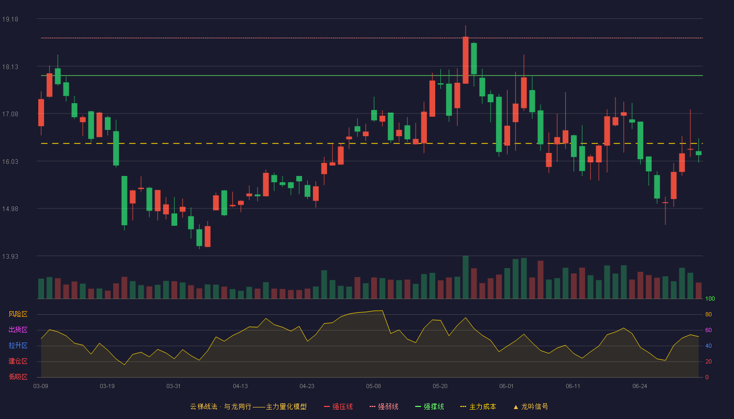
Task: Click the 18.13 price axis label
Action: 10,67
